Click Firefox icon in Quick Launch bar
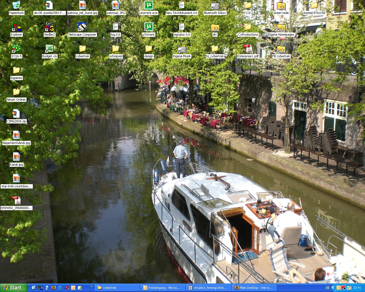Screen dimensions: 365x292 [x=53, y=288]
